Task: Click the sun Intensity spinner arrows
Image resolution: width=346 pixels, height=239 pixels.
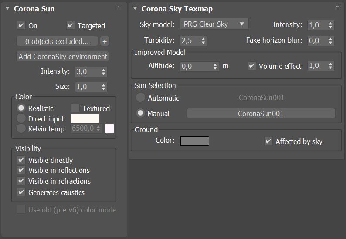Action: pos(103,72)
